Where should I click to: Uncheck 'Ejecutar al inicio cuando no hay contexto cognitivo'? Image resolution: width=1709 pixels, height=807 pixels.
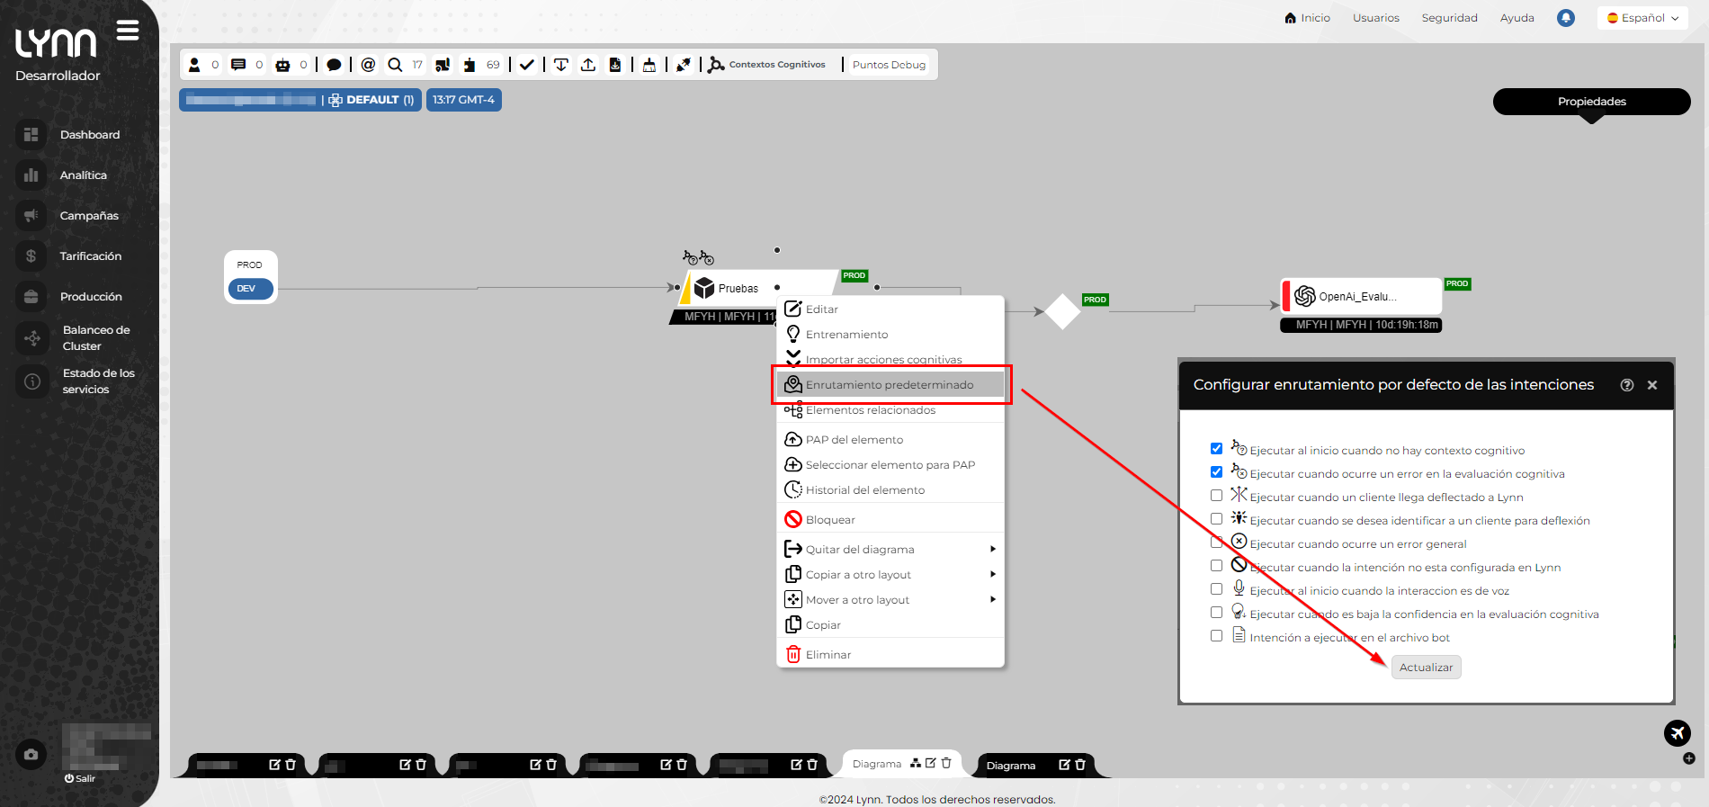[1216, 449]
